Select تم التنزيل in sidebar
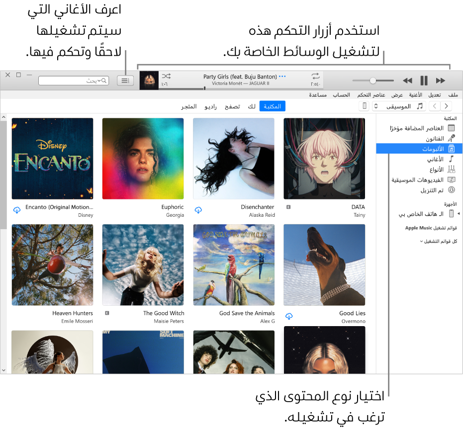463x430 pixels. [x=419, y=190]
